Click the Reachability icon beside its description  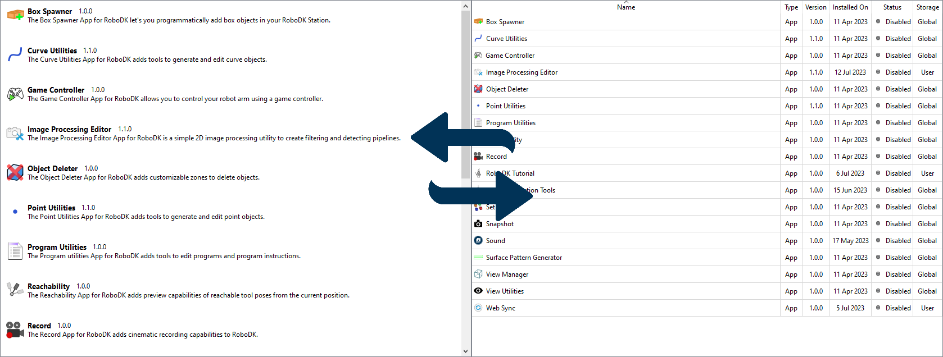(x=15, y=290)
